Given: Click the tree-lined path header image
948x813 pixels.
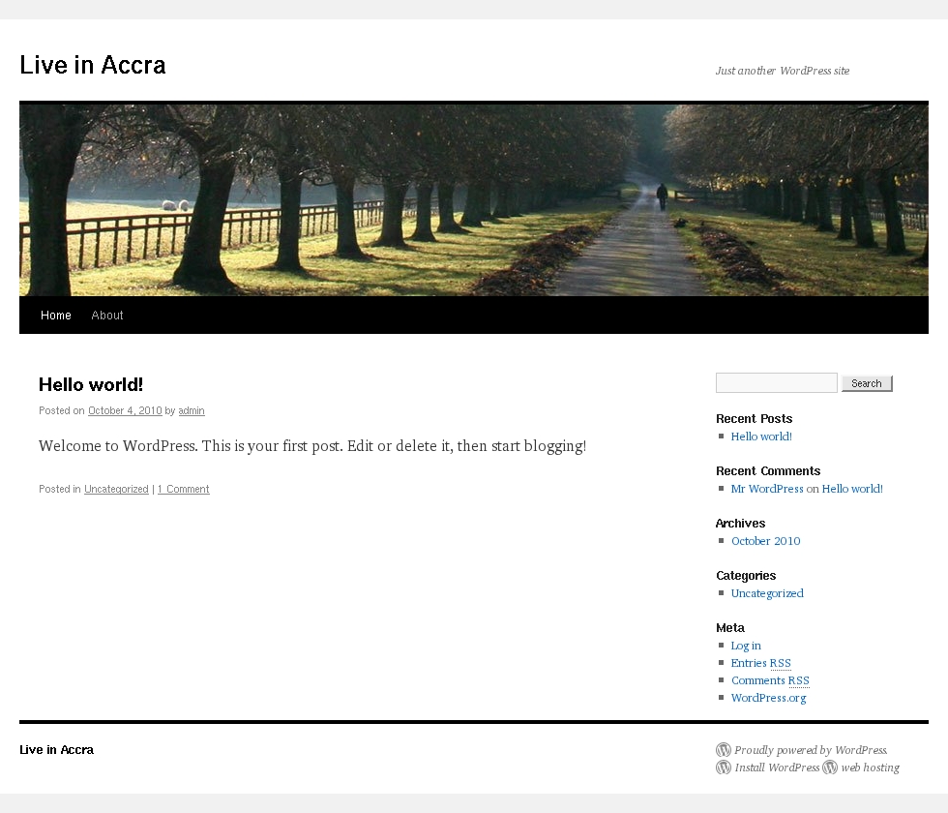Looking at the screenshot, I should pos(474,198).
